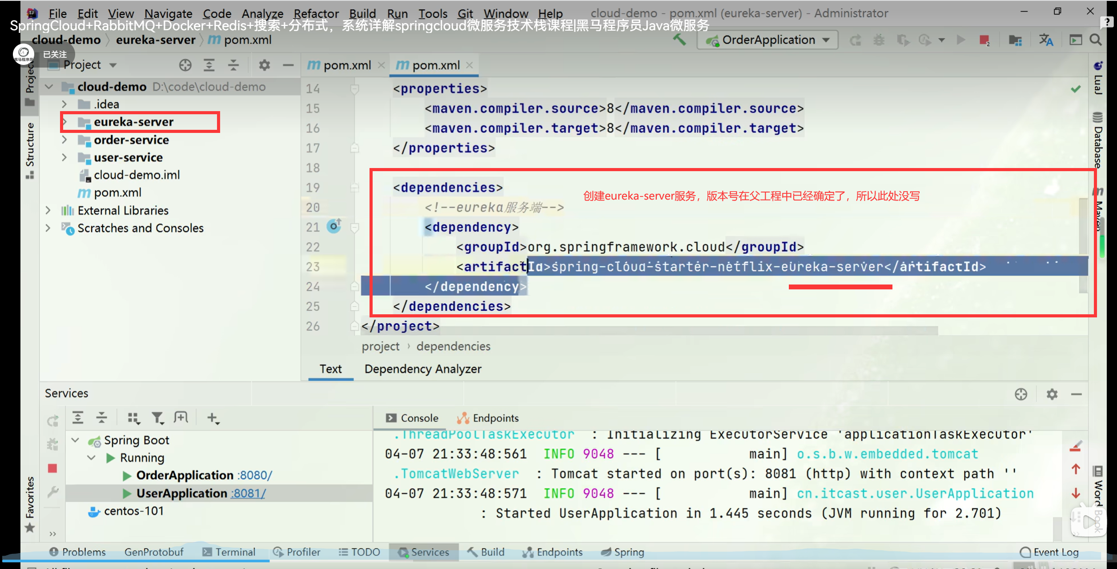Image resolution: width=1117 pixels, height=569 pixels.
Task: Open the Refactor menu
Action: 316,13
